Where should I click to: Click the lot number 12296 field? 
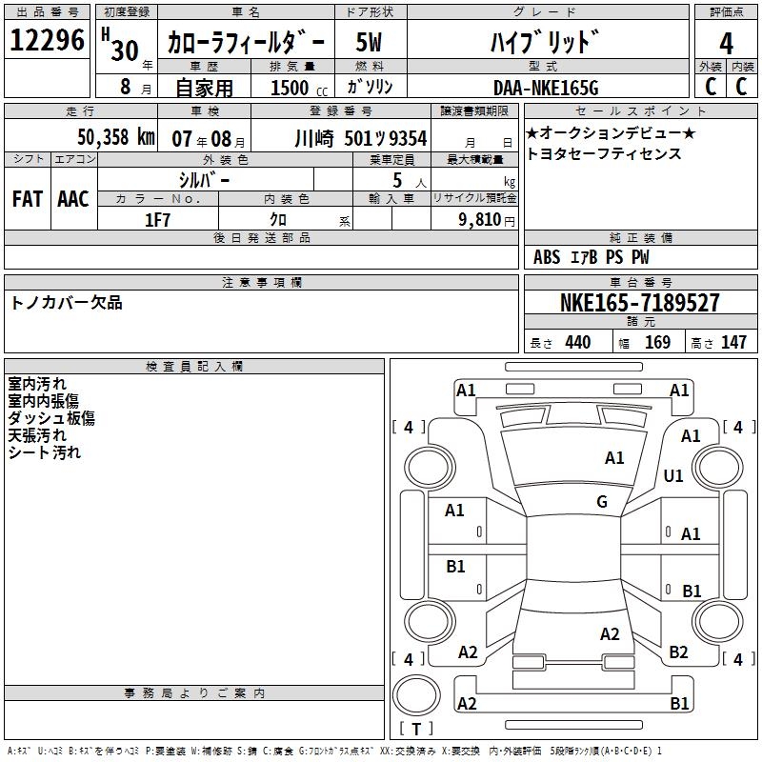point(47,40)
